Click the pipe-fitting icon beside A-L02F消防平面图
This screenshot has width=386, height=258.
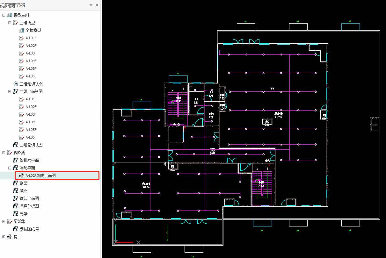point(22,176)
